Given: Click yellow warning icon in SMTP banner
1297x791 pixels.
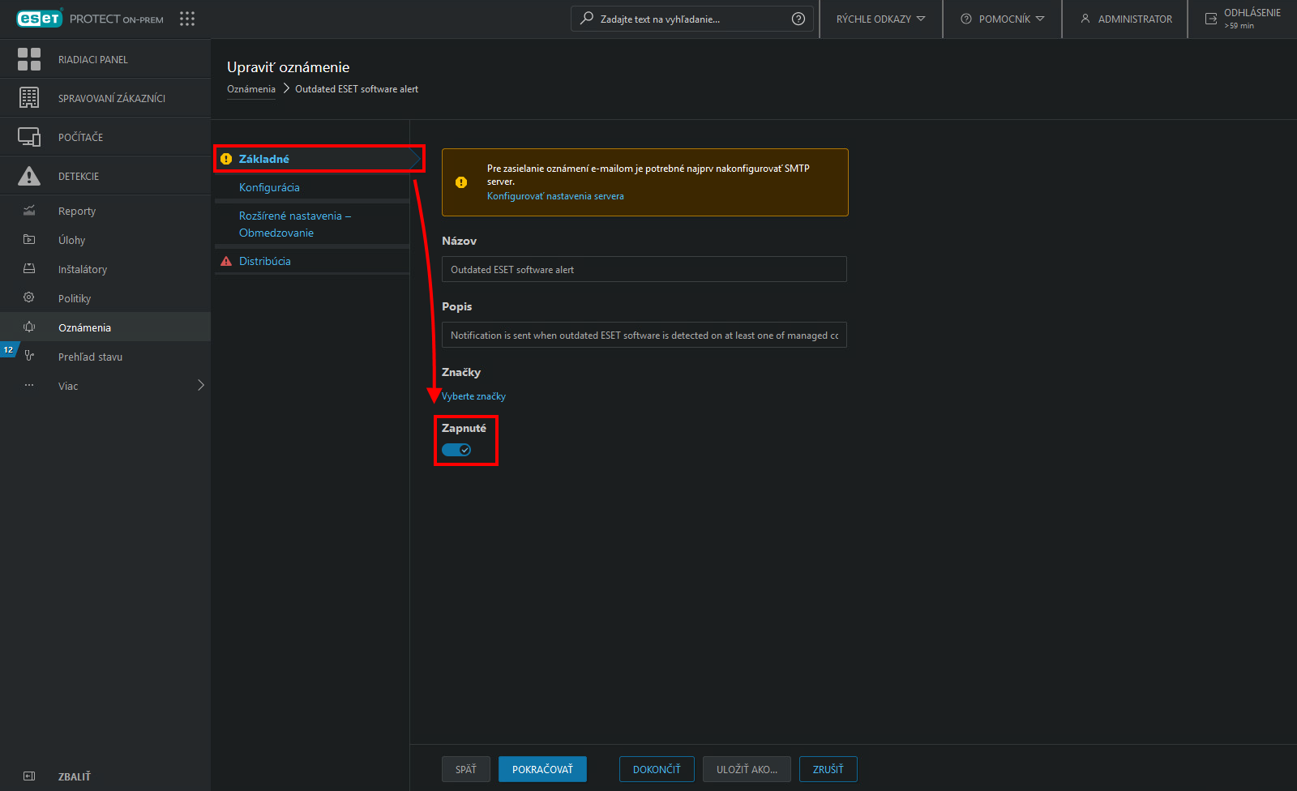Looking at the screenshot, I should (x=461, y=182).
